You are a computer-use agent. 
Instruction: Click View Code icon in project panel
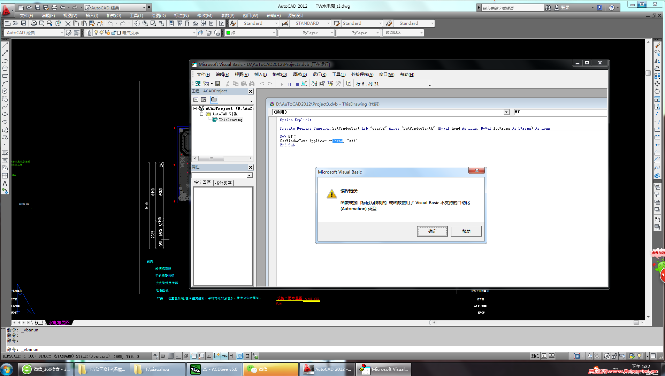coord(196,100)
